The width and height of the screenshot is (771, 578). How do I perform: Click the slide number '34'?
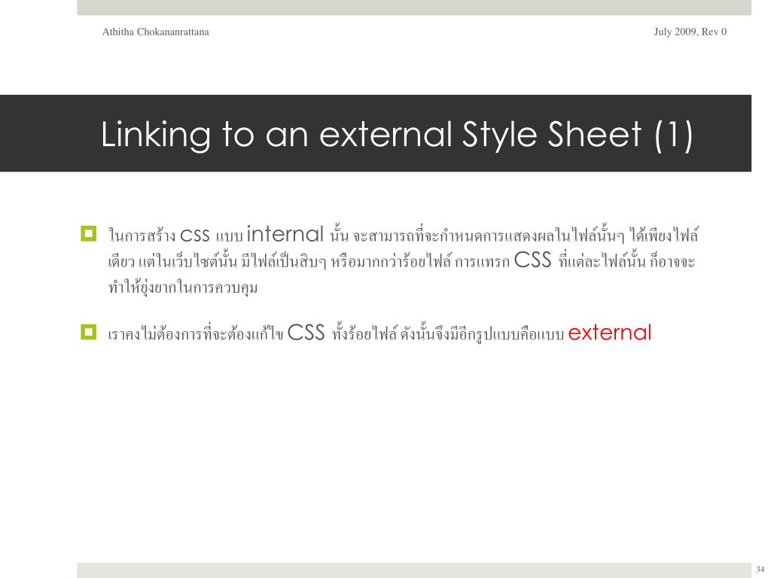click(760, 569)
